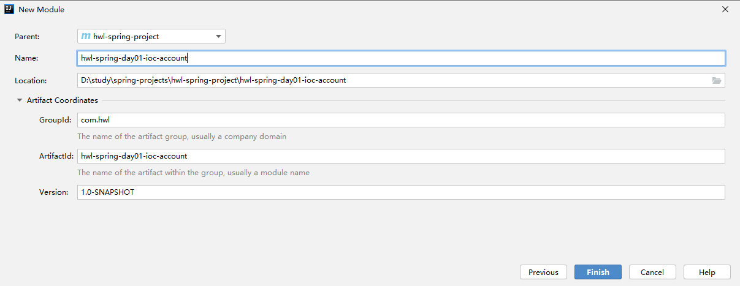Cancel the New Module wizard
The width and height of the screenshot is (740, 286).
pyautogui.click(x=652, y=272)
